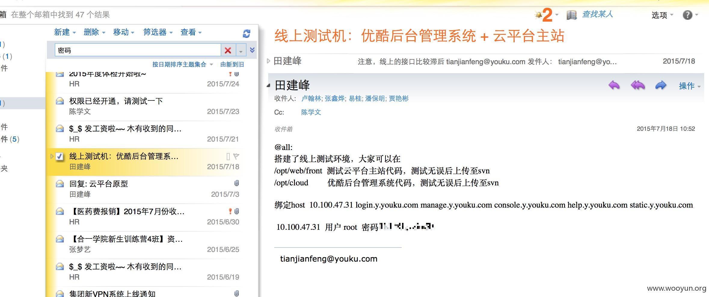The image size is (709, 297).
Task: Open the 移动 menu
Action: tap(124, 32)
